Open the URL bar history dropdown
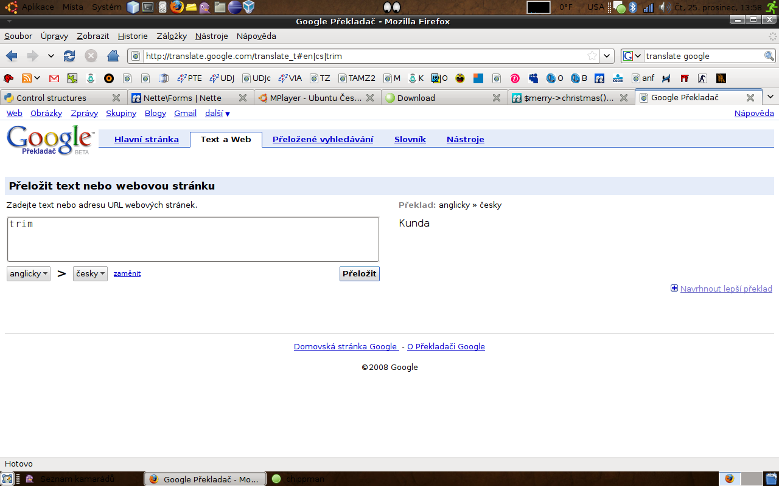The image size is (779, 486). coord(607,56)
